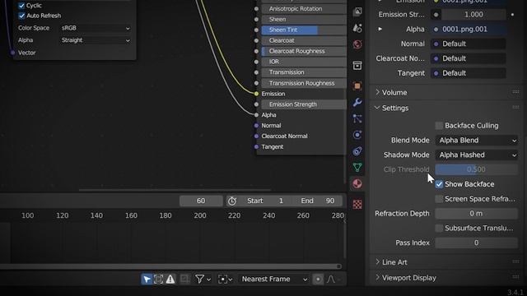The width and height of the screenshot is (527, 296).
Task: Open the Particles properties tab
Action: coord(357,118)
